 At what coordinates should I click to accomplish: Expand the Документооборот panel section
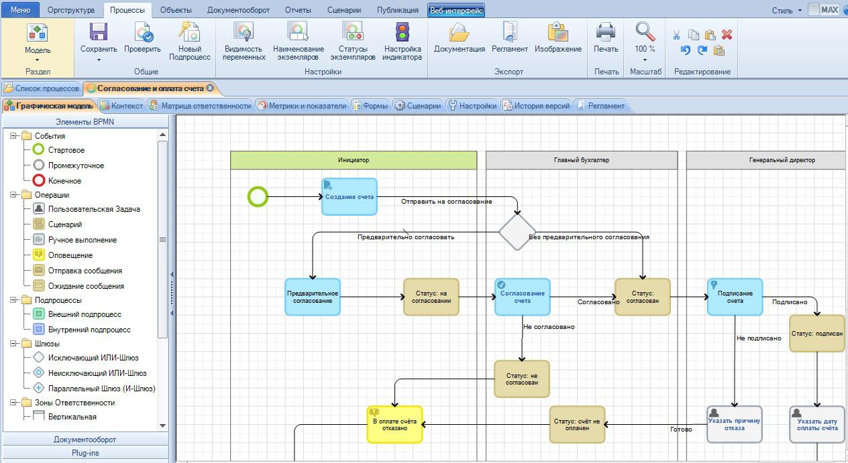[85, 440]
